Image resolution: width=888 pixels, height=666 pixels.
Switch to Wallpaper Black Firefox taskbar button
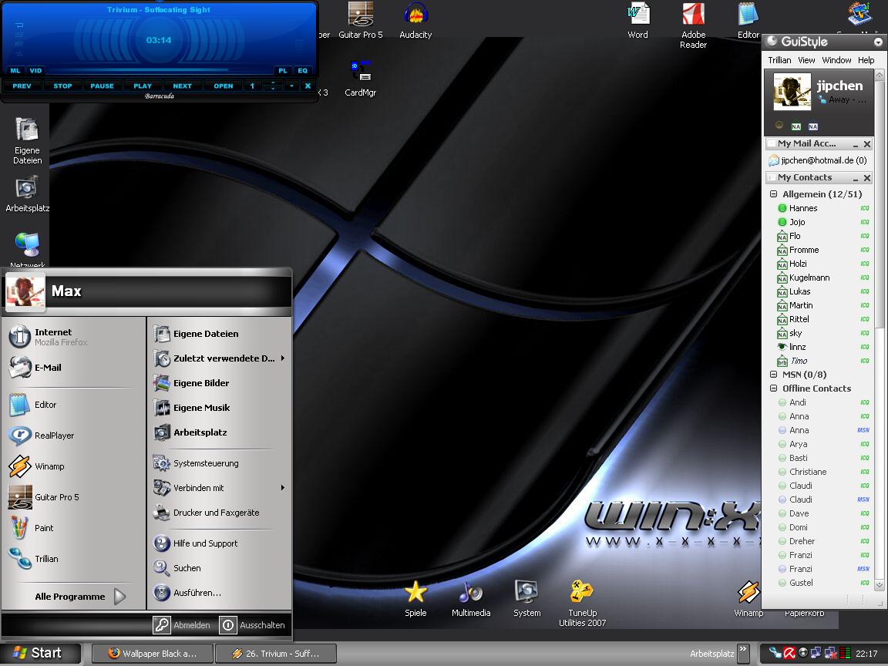pos(153,654)
